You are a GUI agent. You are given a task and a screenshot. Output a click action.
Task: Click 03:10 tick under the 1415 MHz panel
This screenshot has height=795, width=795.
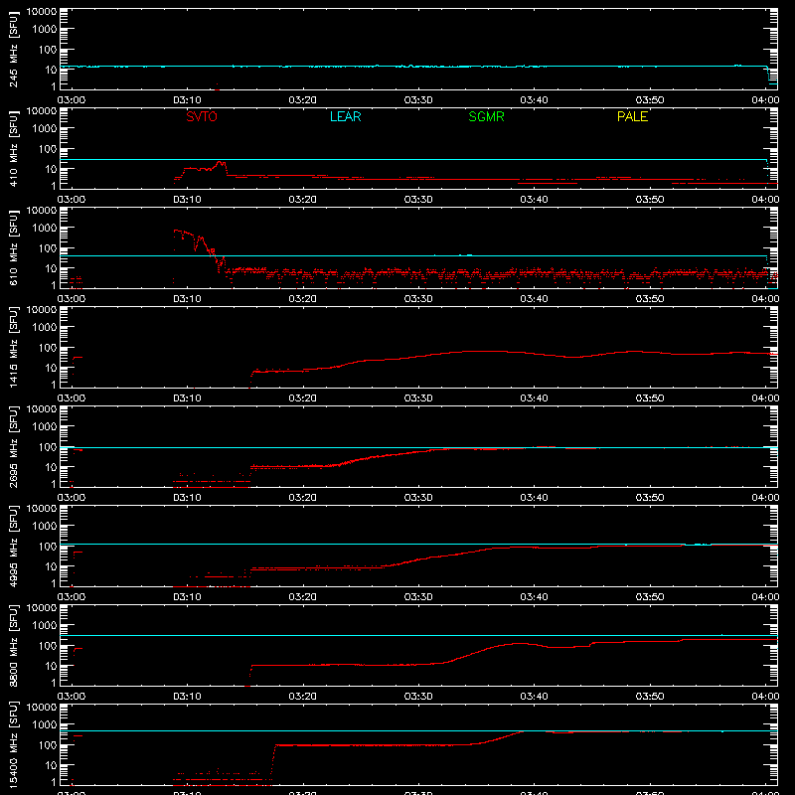[187, 398]
